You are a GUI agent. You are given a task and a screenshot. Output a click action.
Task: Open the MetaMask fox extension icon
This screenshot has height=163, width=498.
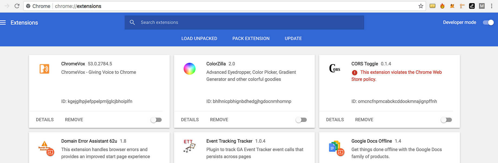click(x=452, y=6)
